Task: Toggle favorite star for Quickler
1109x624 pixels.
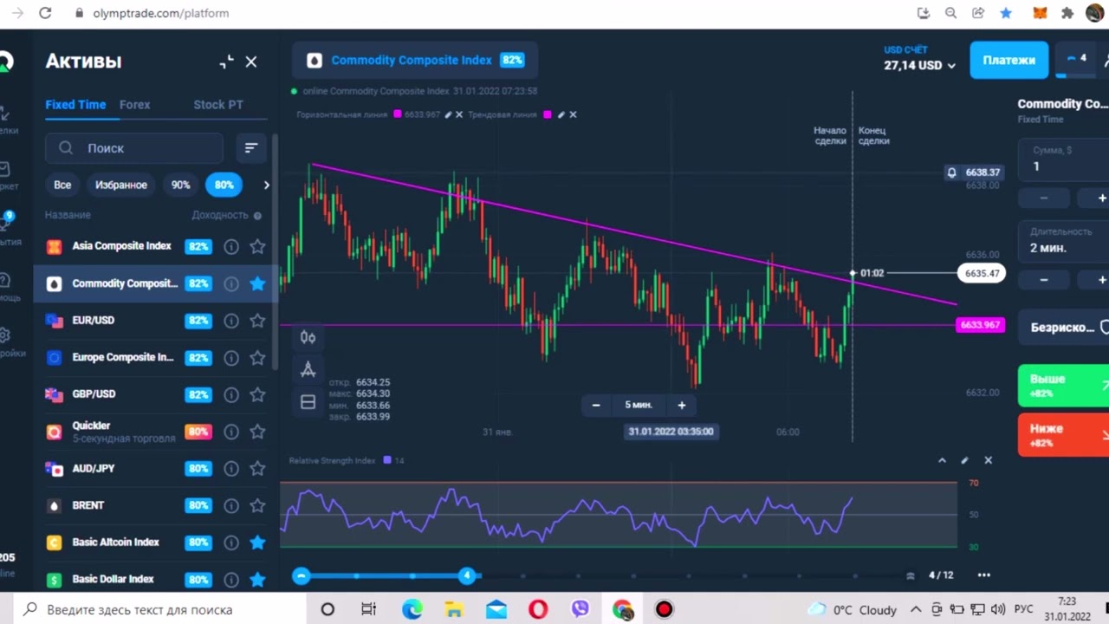Action: (257, 432)
